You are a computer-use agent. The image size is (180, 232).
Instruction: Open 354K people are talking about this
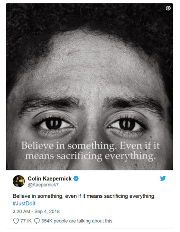pyautogui.click(x=77, y=221)
